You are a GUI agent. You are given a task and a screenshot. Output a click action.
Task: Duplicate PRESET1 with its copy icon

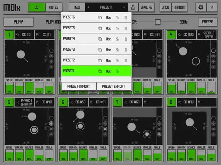pyautogui.click(x=100, y=71)
